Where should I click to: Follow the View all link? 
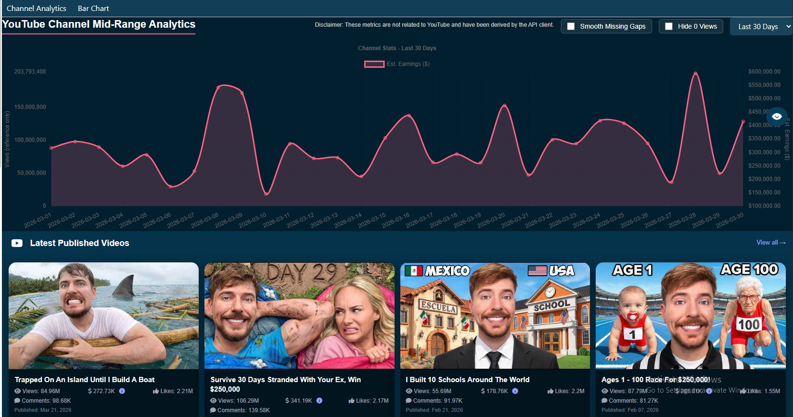771,243
